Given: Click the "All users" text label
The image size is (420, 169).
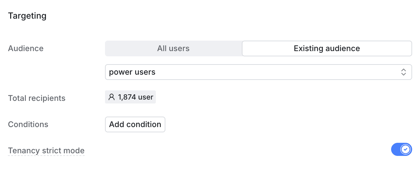Looking at the screenshot, I should tap(173, 48).
